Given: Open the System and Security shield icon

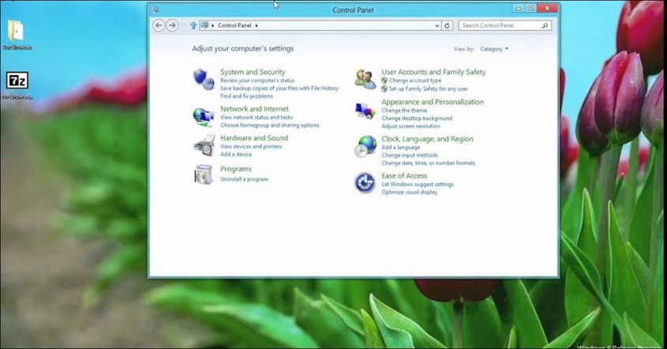Looking at the screenshot, I should click(x=204, y=79).
